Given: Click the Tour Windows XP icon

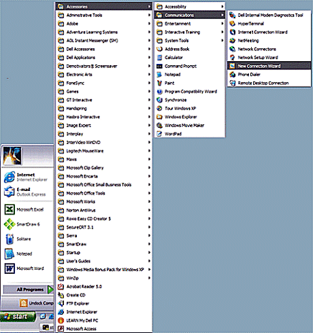Looking at the screenshot, I should (x=159, y=108).
